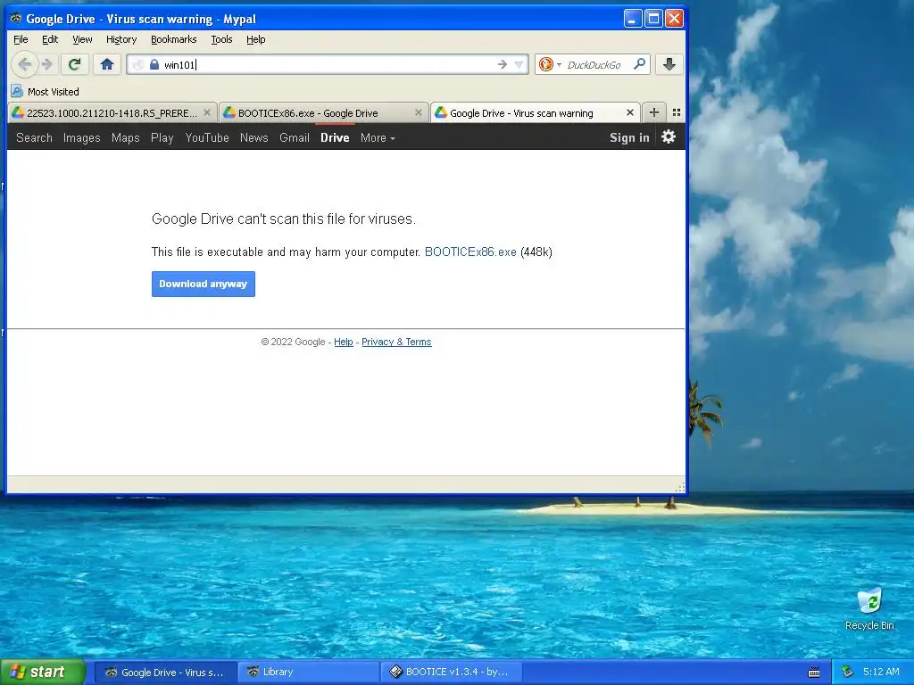Click Maps in Google bar
The height and width of the screenshot is (685, 914).
[x=125, y=137]
